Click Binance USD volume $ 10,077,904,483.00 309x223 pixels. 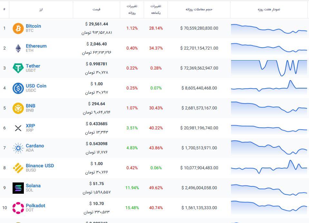(199, 168)
